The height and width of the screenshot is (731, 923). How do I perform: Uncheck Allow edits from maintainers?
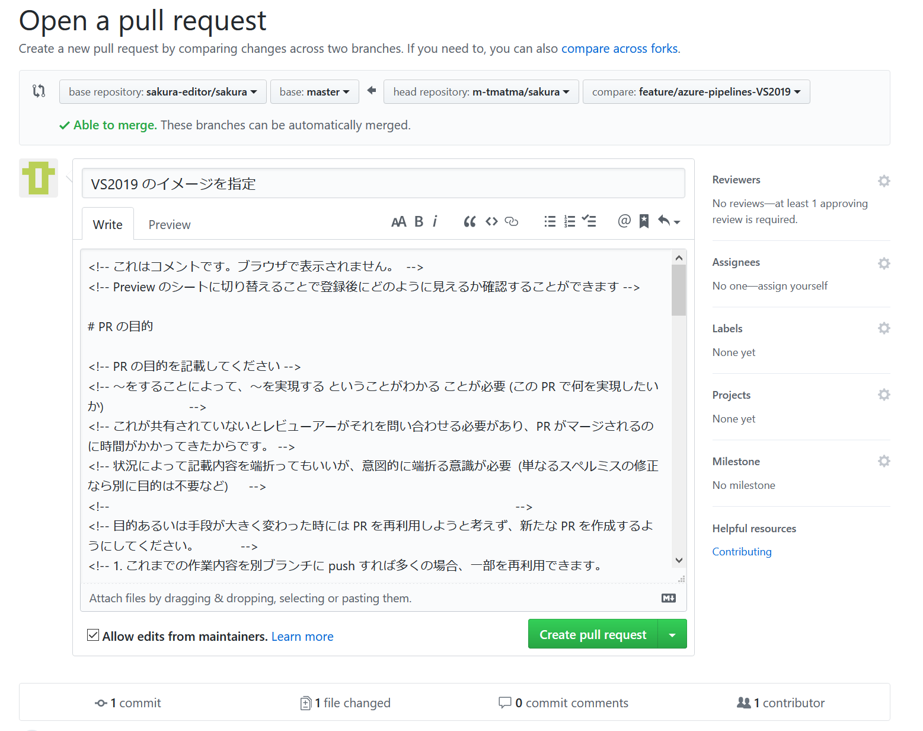point(93,635)
